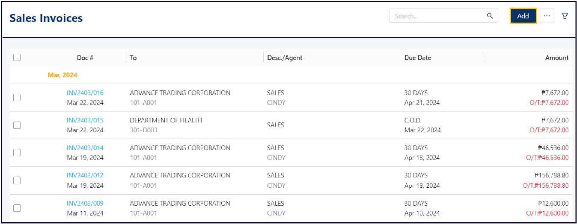Type in the Search input field
Viewport: 577px width, 224px height.
tap(437, 16)
